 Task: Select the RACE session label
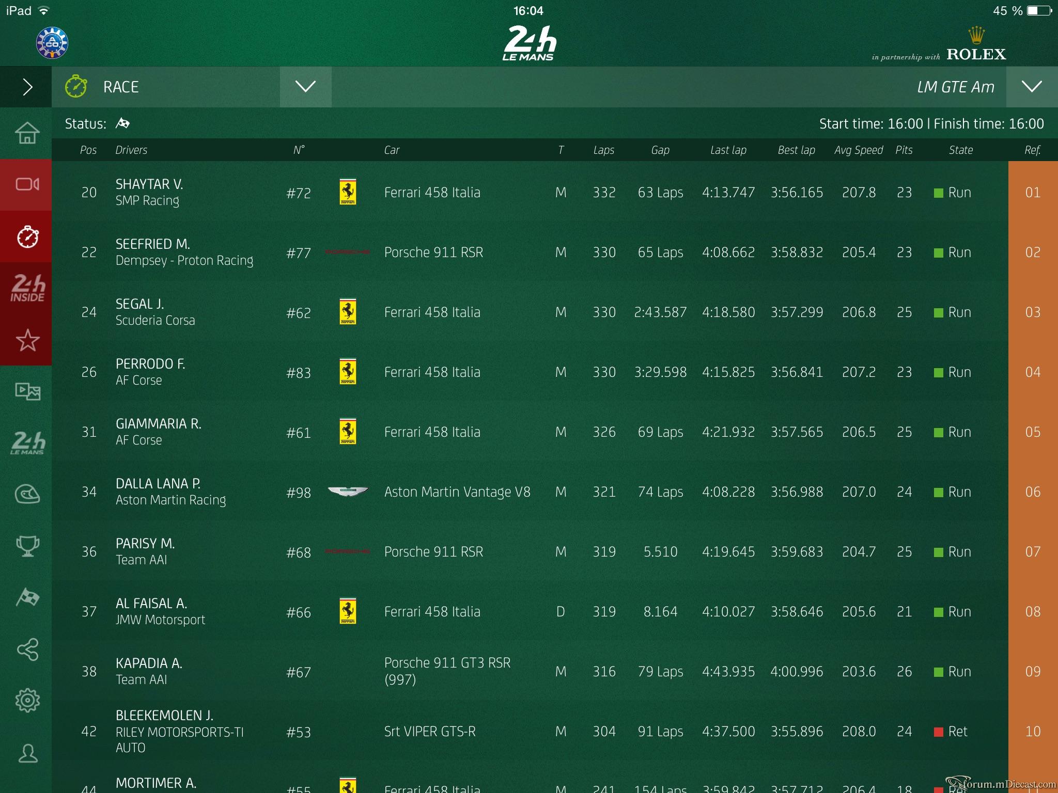(x=121, y=87)
